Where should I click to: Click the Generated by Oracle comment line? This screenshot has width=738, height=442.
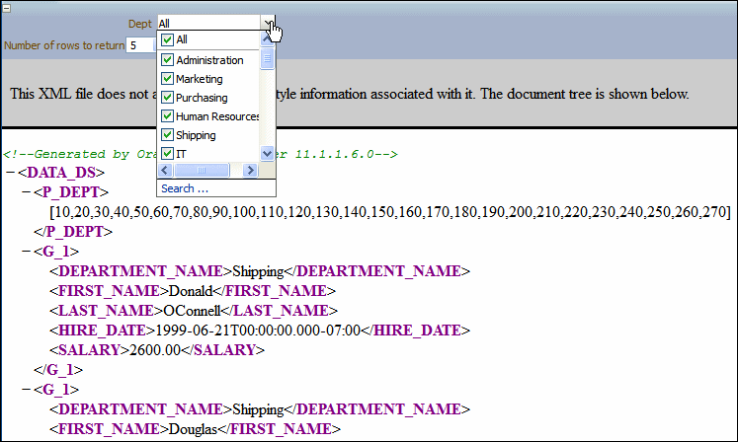coord(200,154)
